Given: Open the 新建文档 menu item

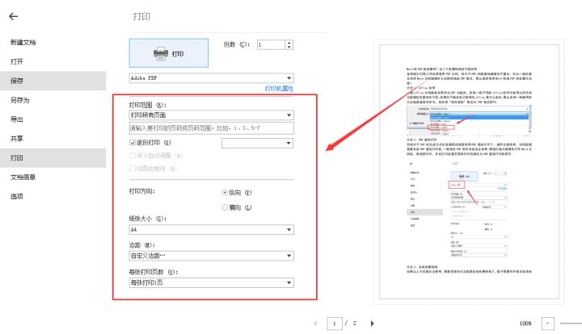Looking at the screenshot, I should coord(23,42).
